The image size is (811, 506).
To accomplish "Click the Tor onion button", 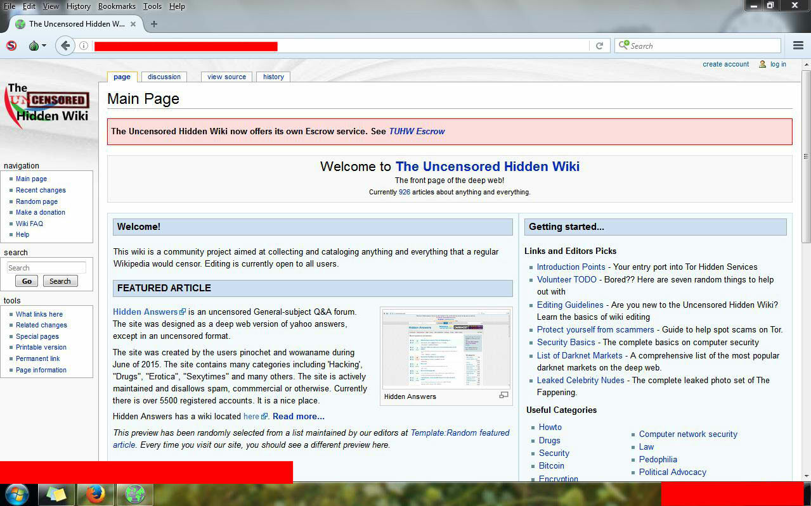I will click(x=34, y=46).
